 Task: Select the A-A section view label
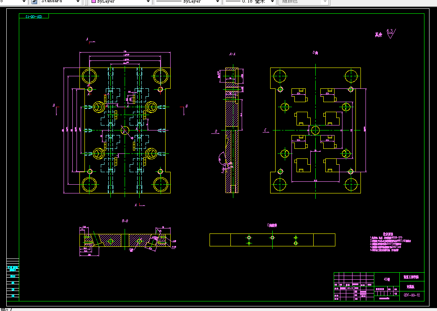pyautogui.click(x=232, y=55)
